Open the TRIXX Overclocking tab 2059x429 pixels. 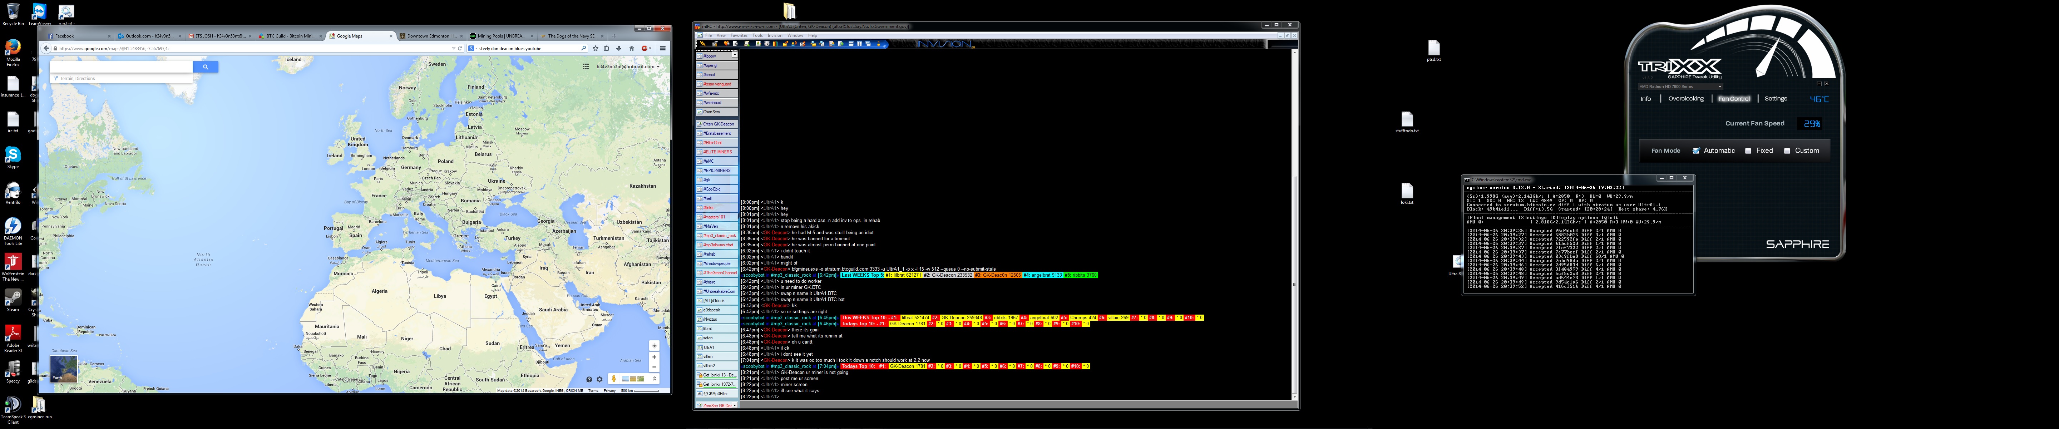1686,99
